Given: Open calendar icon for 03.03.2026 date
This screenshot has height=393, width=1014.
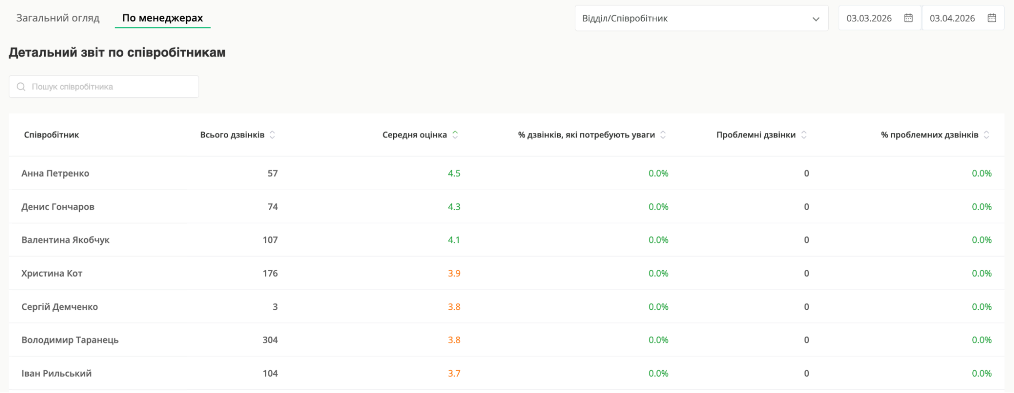Looking at the screenshot, I should (x=908, y=18).
